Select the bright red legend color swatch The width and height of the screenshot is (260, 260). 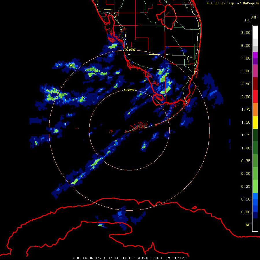[255, 96]
